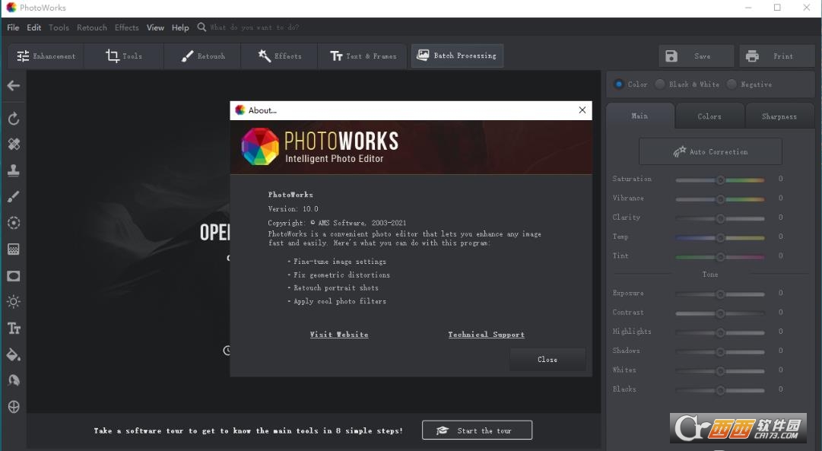Select the healing bandage tool icon
This screenshot has width=822, height=451.
point(14,145)
